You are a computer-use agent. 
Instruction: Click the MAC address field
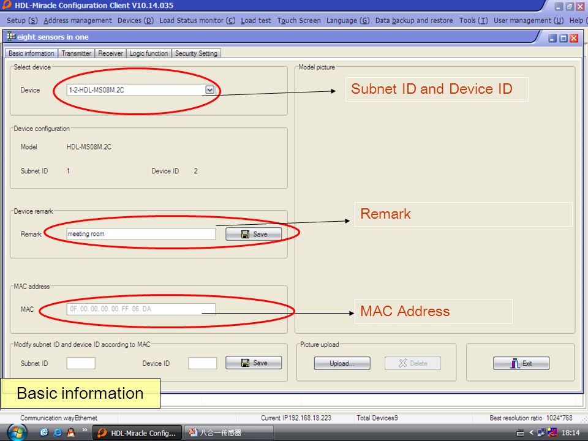[x=141, y=309]
